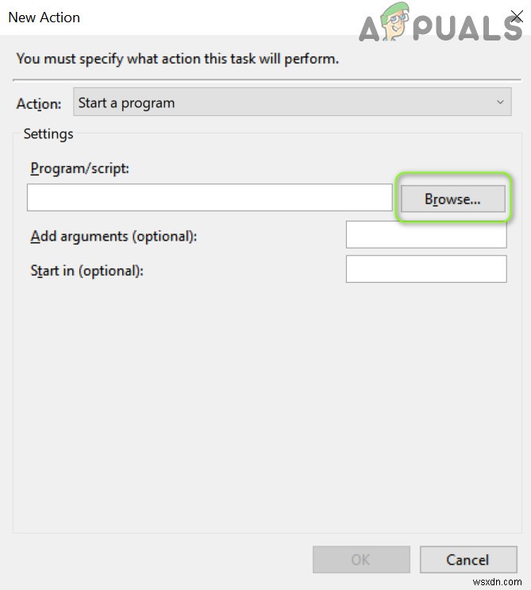Click the 'Settings' group heading
The image size is (531, 590).
48,134
